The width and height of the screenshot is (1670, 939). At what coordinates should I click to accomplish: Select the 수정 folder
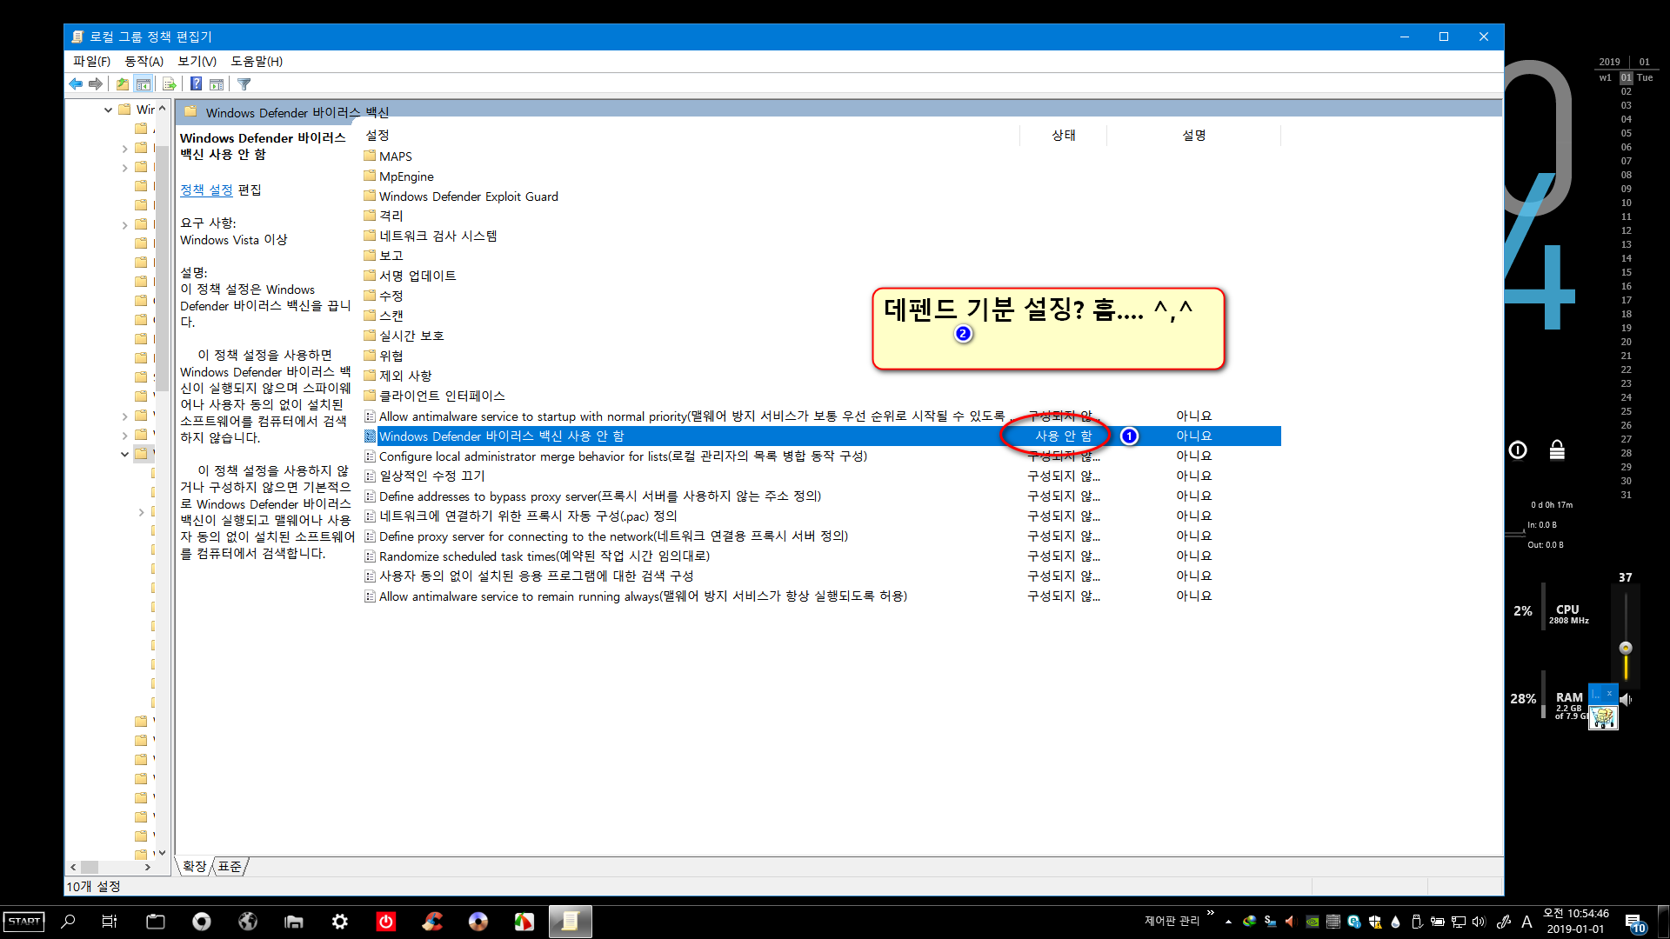click(384, 296)
